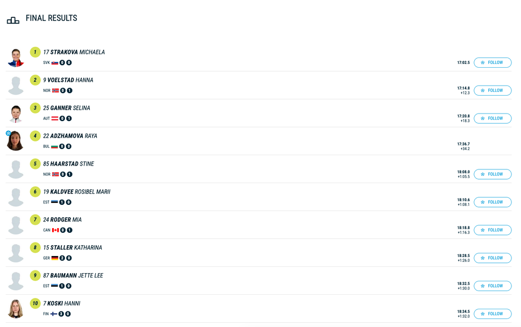
Task: Open Michaela Strakova's profile photo
Action: point(16,58)
